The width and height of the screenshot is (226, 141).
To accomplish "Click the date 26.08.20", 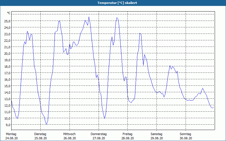I will pyautogui.click(x=69, y=138).
